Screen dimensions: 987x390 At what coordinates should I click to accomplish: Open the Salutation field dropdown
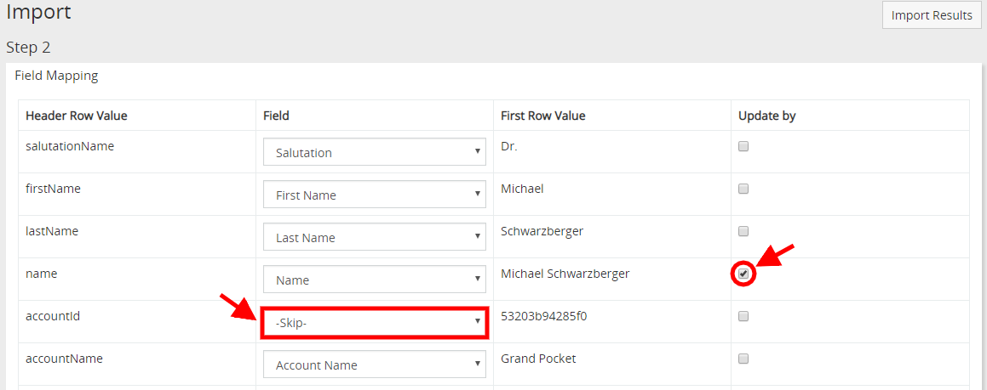[375, 152]
